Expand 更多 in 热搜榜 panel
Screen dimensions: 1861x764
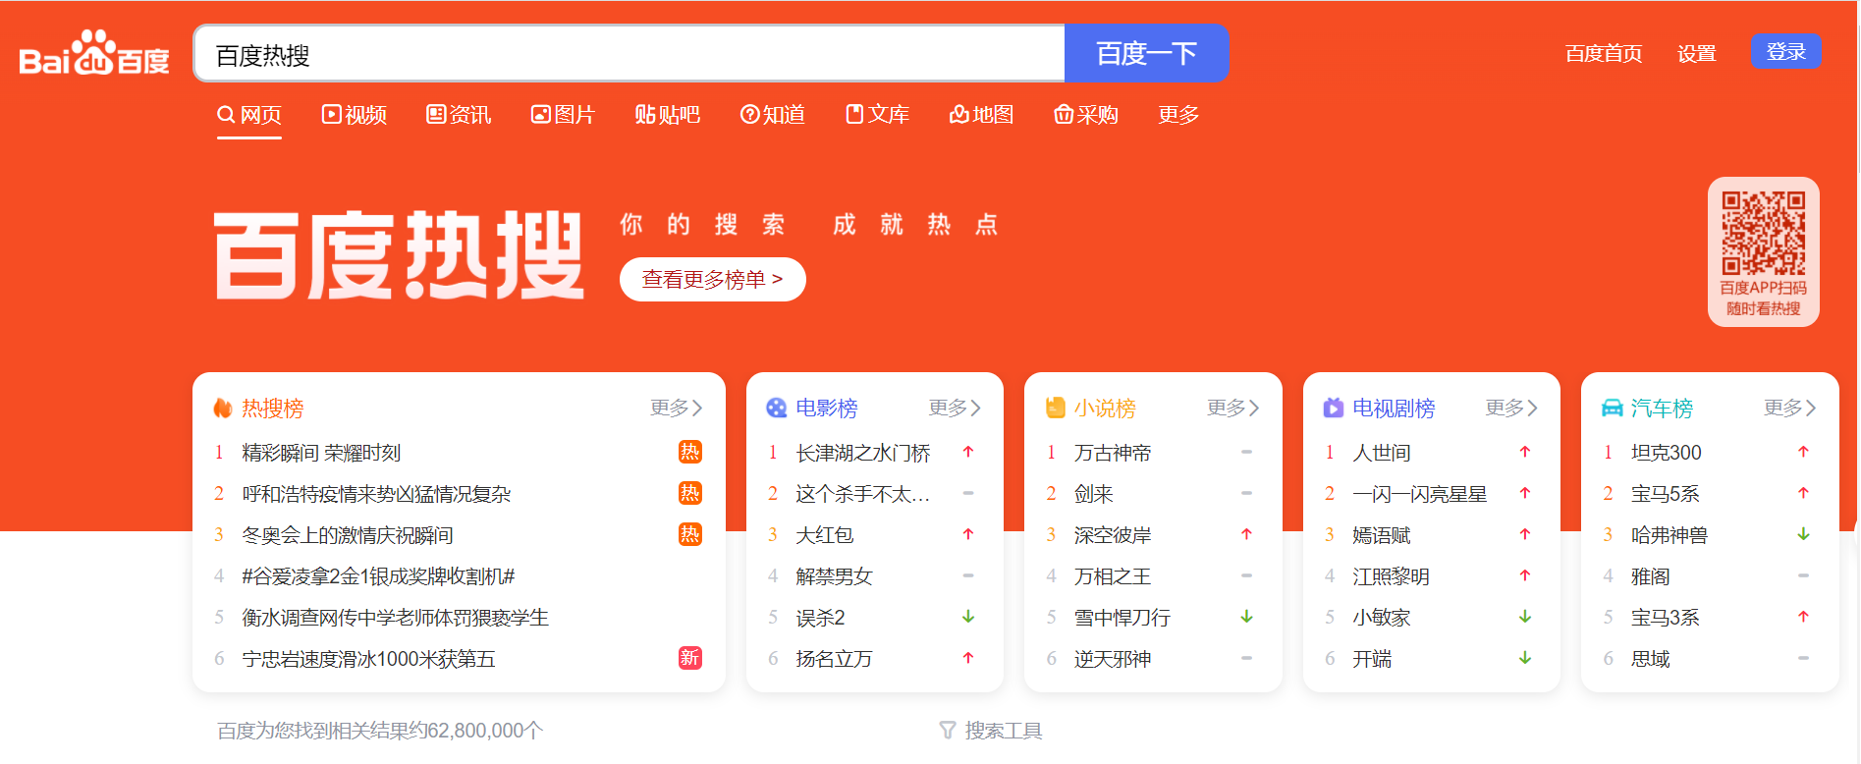[677, 408]
